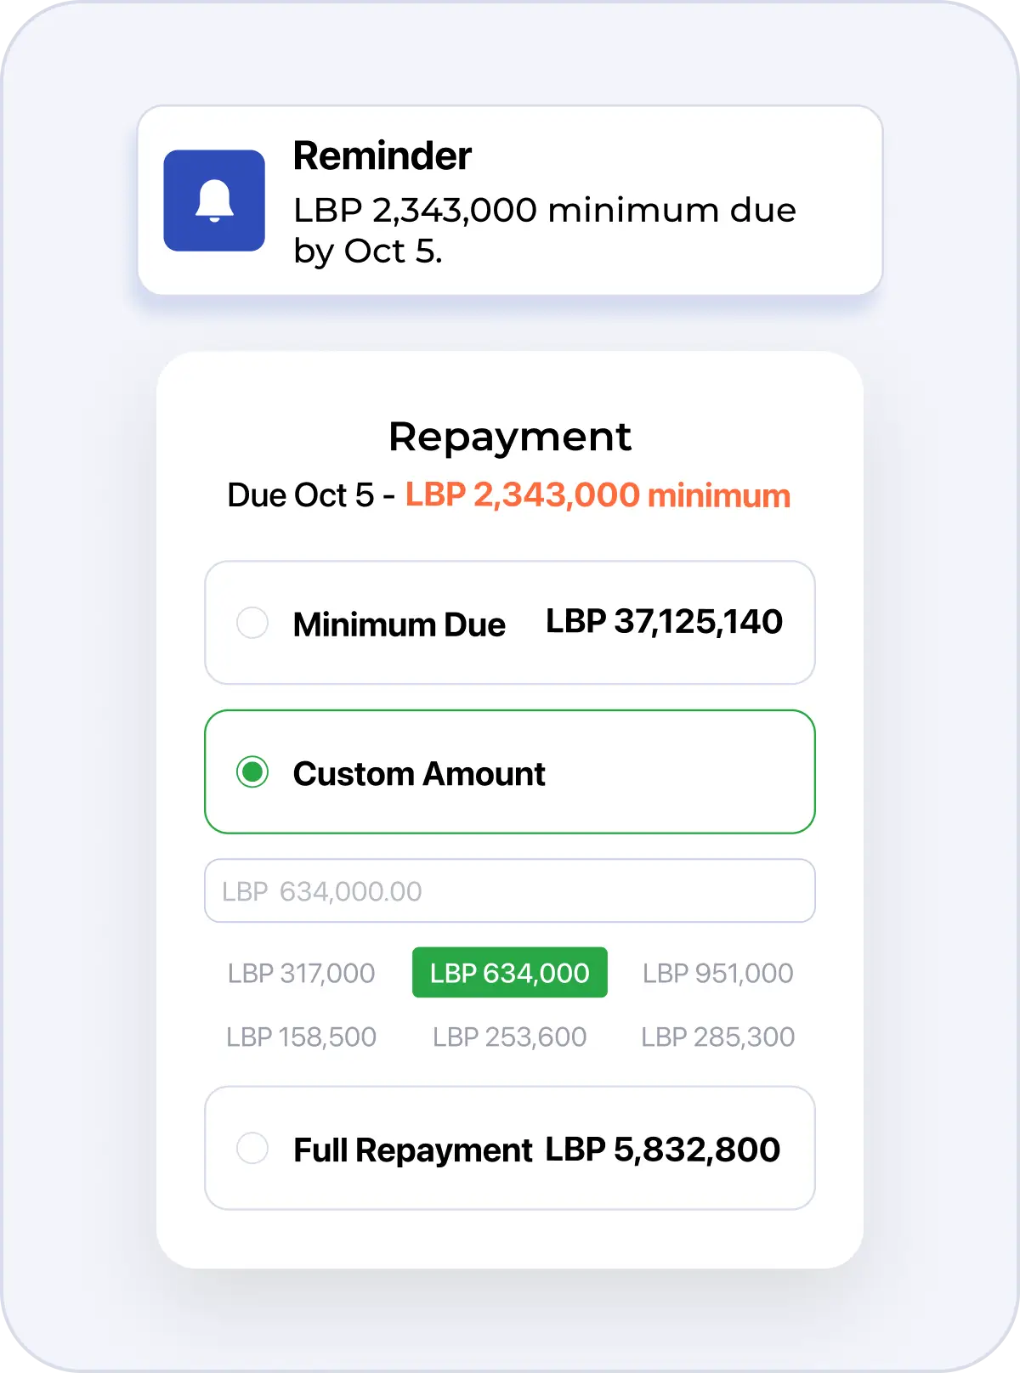Viewport: 1020px width, 1373px height.
Task: Tap the Custom Amount label
Action: tap(419, 774)
